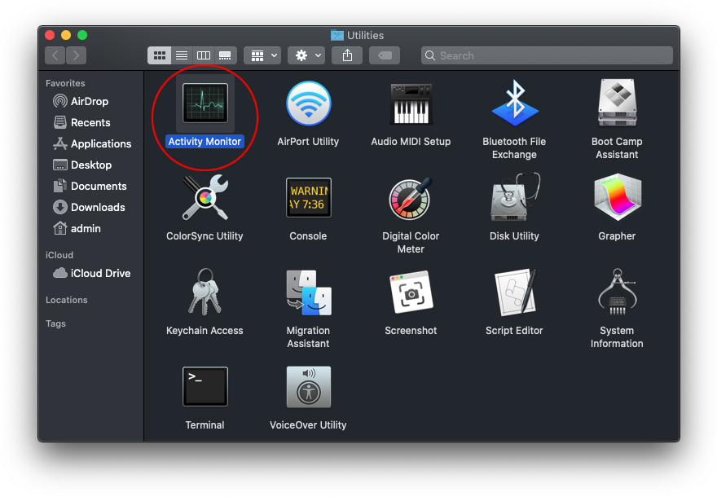Click the Locations sidebar heading
Viewport: 717px width, 497px height.
click(67, 300)
